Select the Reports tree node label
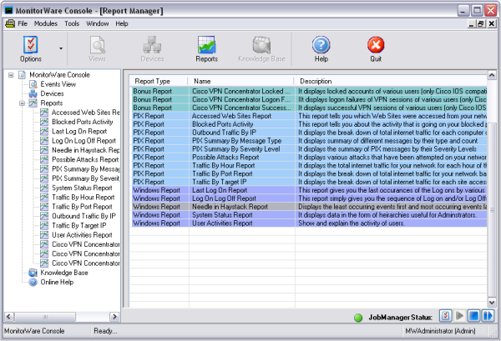The image size is (501, 341). (x=52, y=103)
